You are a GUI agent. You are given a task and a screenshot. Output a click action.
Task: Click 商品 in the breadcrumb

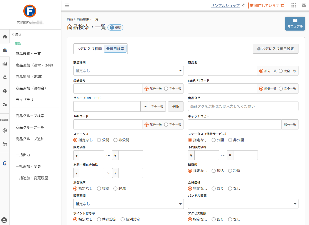click(x=70, y=19)
